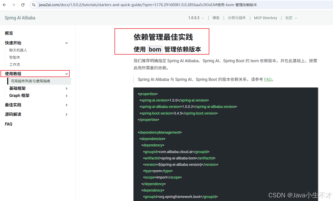Select 基础框架 sidebar item
The width and height of the screenshot is (333, 201).
coord(17,88)
